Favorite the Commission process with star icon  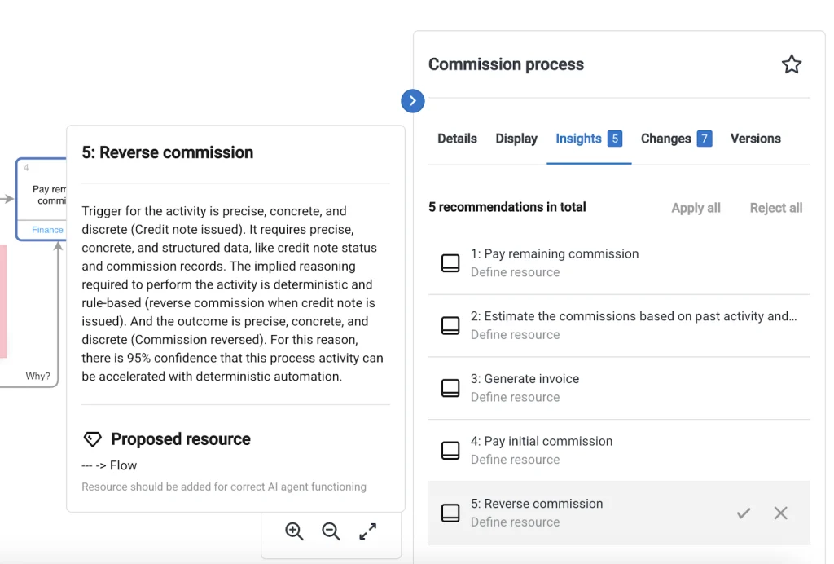click(x=792, y=64)
